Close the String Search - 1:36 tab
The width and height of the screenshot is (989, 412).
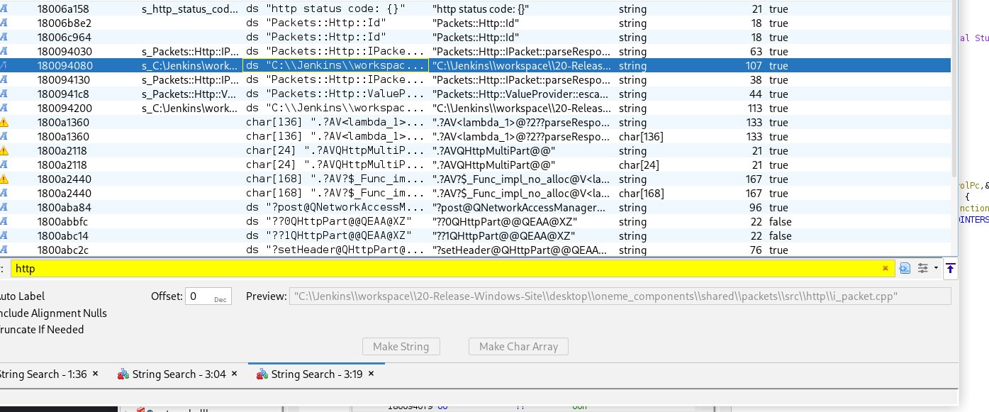coord(95,374)
